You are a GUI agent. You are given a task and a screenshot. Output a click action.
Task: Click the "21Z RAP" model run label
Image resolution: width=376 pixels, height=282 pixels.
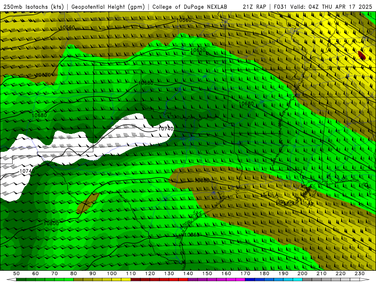click(x=254, y=7)
